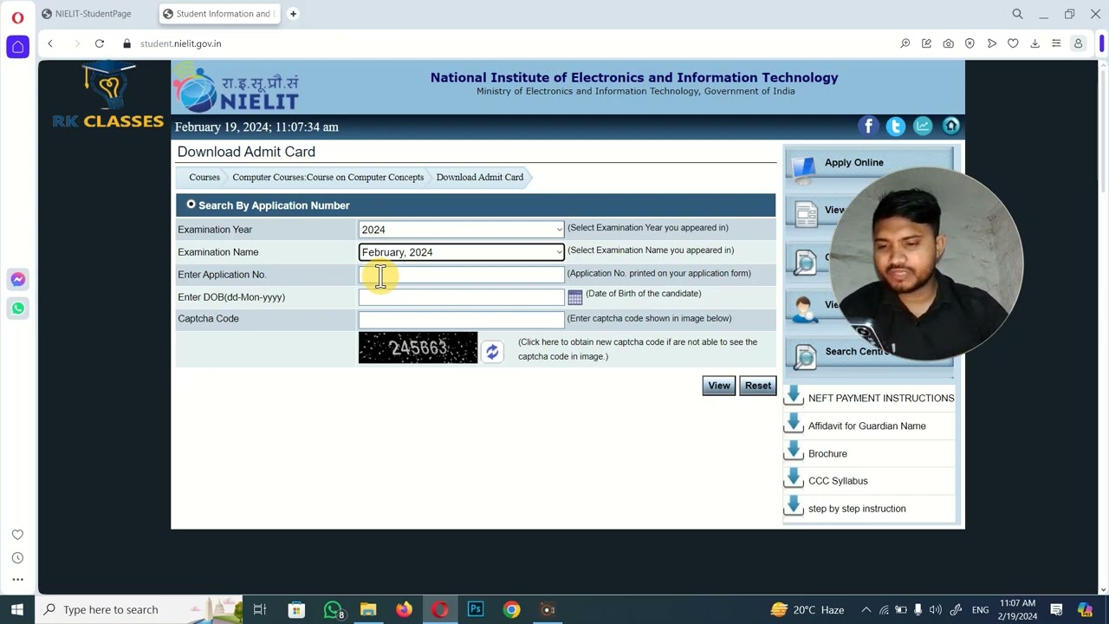Click the View button
The width and height of the screenshot is (1109, 624).
(x=719, y=386)
